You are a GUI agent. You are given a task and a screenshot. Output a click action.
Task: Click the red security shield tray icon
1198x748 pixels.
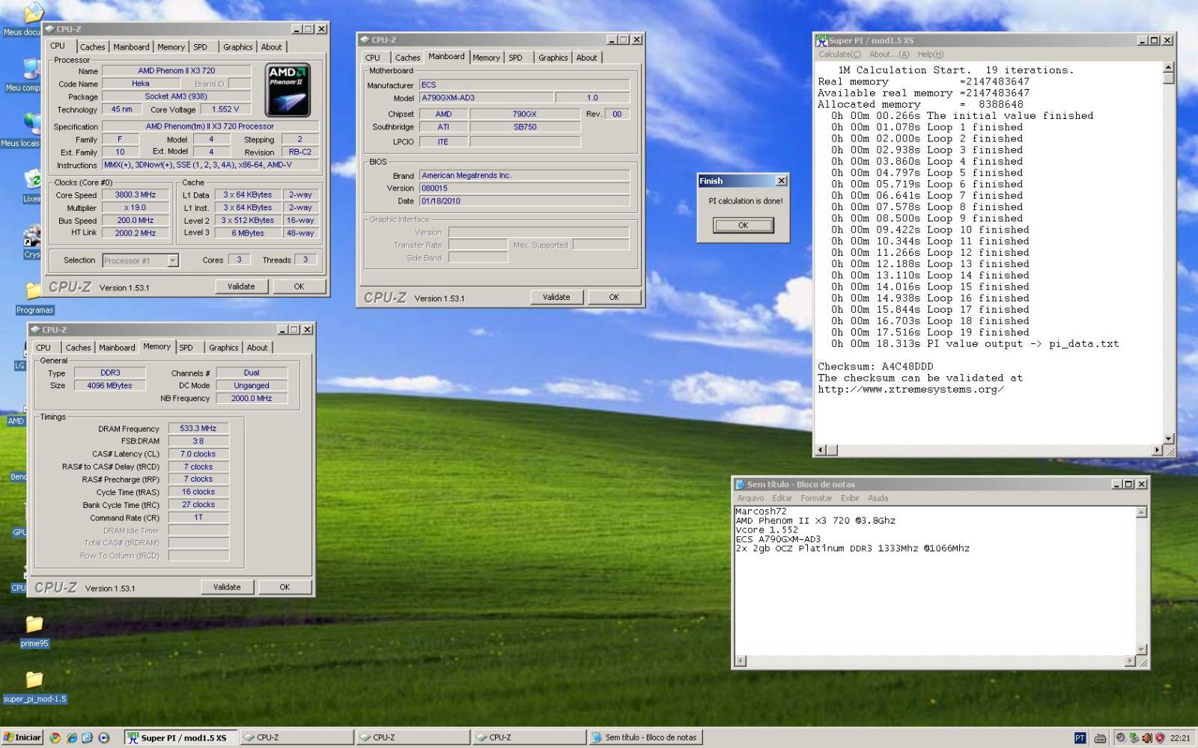point(1160,738)
